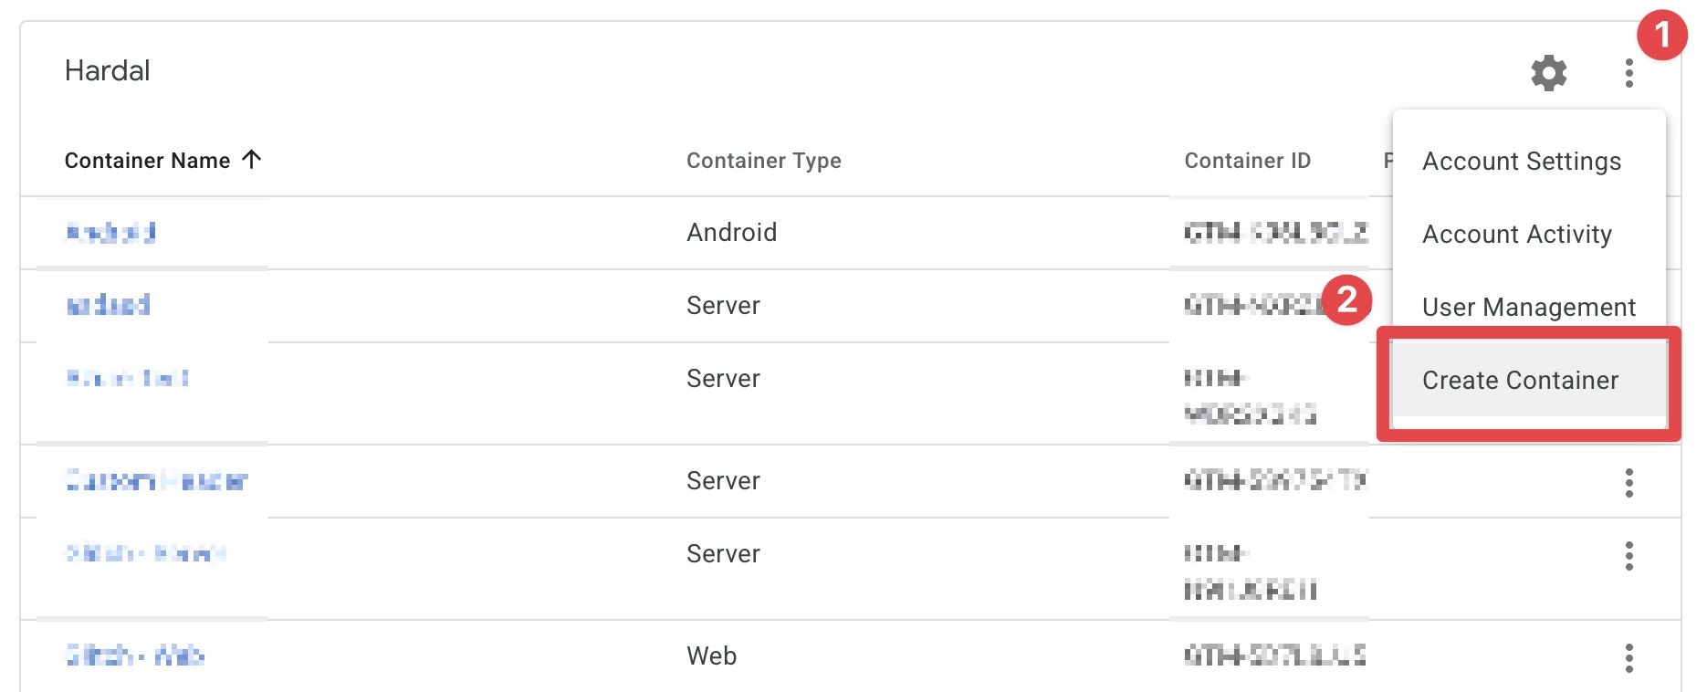Viewport: 1707px width, 692px height.
Task: Open Account Settings from the account menu
Action: coord(1521,161)
